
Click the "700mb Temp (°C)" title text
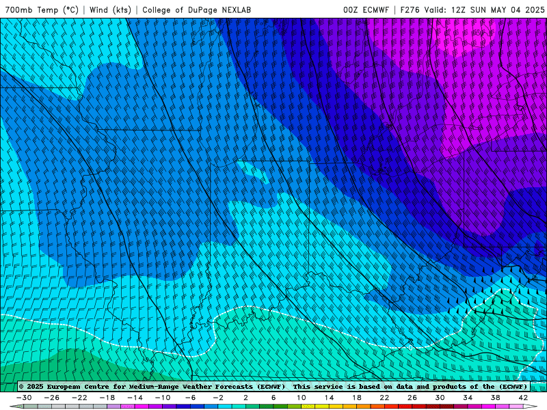point(42,10)
